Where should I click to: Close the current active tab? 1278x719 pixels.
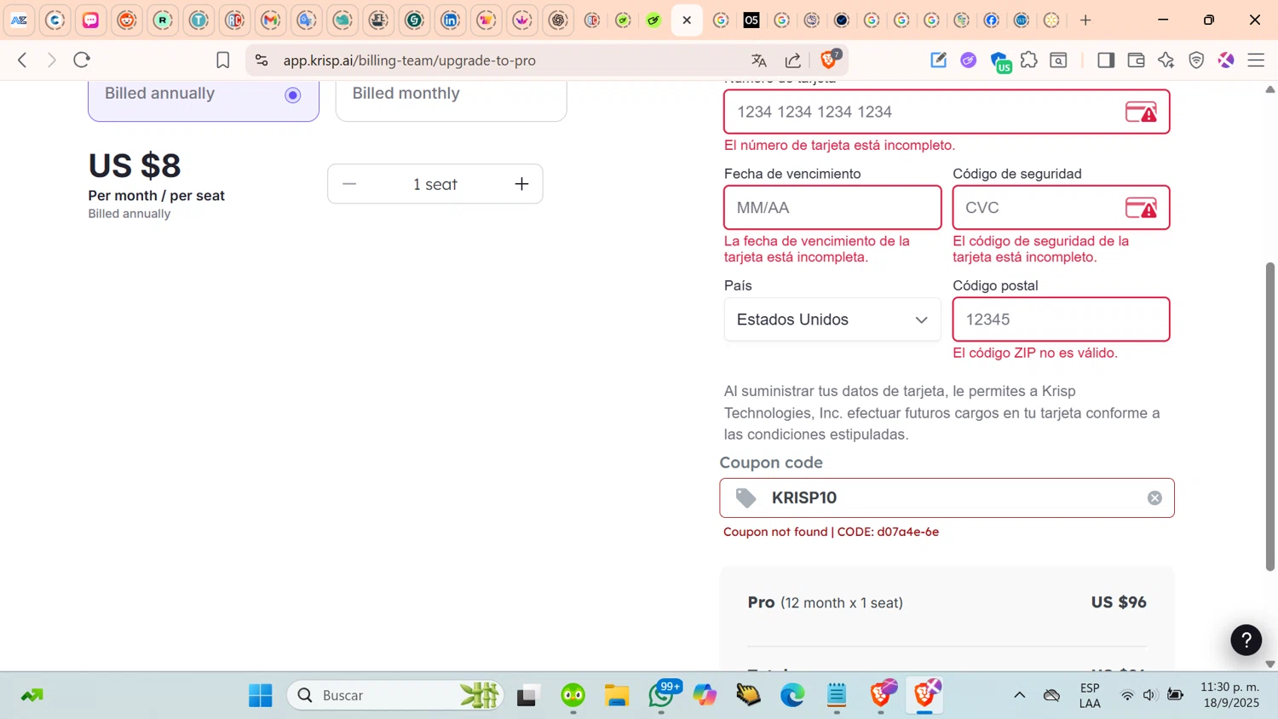(x=687, y=20)
